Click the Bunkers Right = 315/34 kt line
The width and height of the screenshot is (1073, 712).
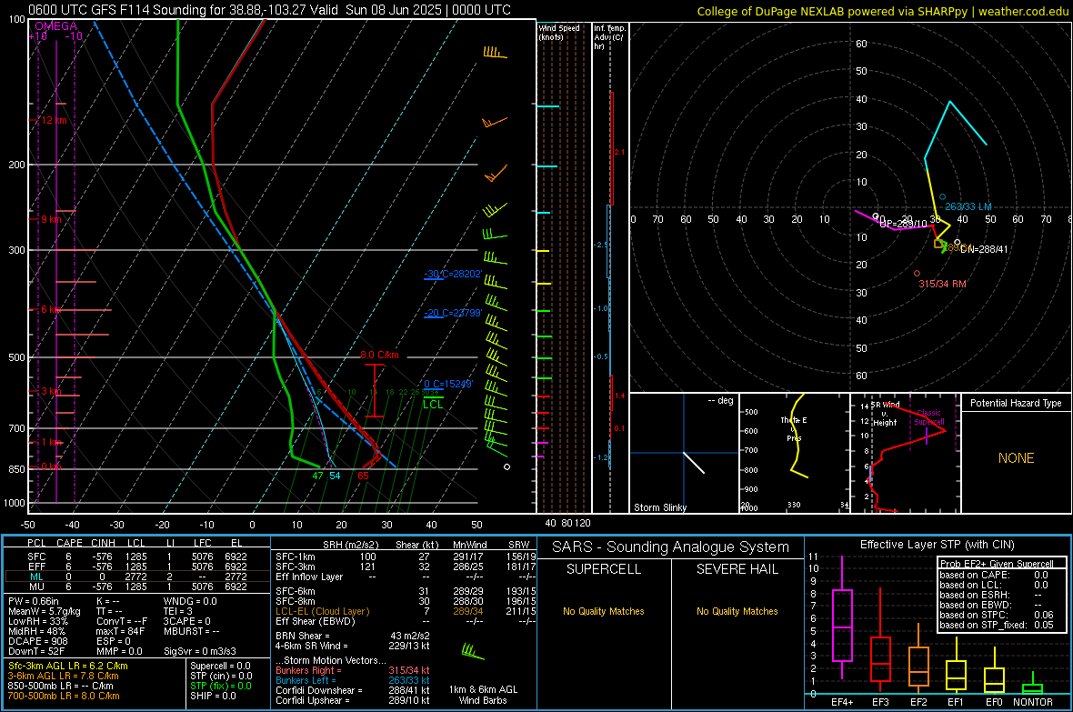353,670
